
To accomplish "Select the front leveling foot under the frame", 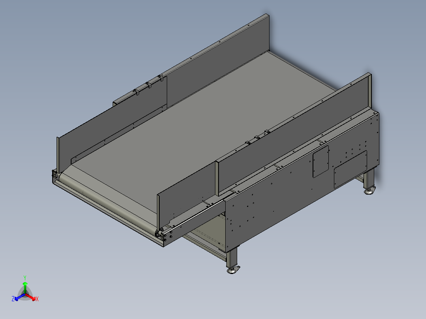I will [x=233, y=270].
